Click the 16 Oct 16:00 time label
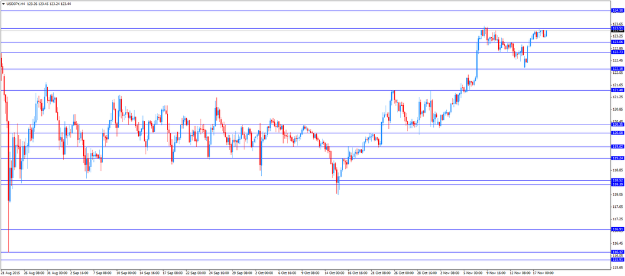The width and height of the screenshot is (625, 276). tap(357, 273)
